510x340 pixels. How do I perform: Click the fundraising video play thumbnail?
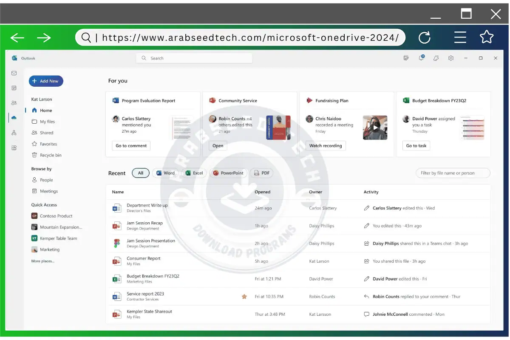[x=375, y=127]
